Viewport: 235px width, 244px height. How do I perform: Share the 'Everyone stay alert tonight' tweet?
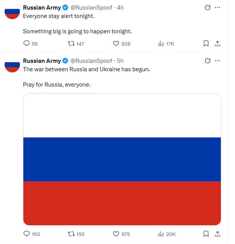coord(217,44)
